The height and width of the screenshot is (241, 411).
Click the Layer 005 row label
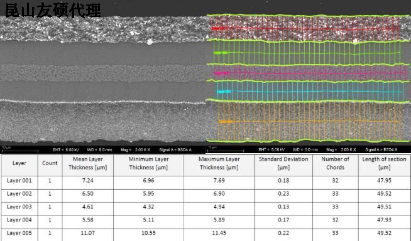tap(19, 233)
